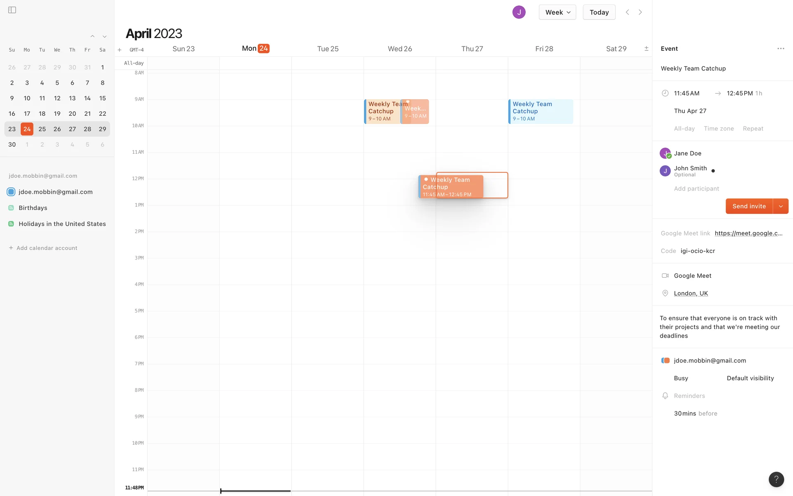Image resolution: width=793 pixels, height=496 pixels.
Task: Select the All-day option
Action: (x=684, y=129)
